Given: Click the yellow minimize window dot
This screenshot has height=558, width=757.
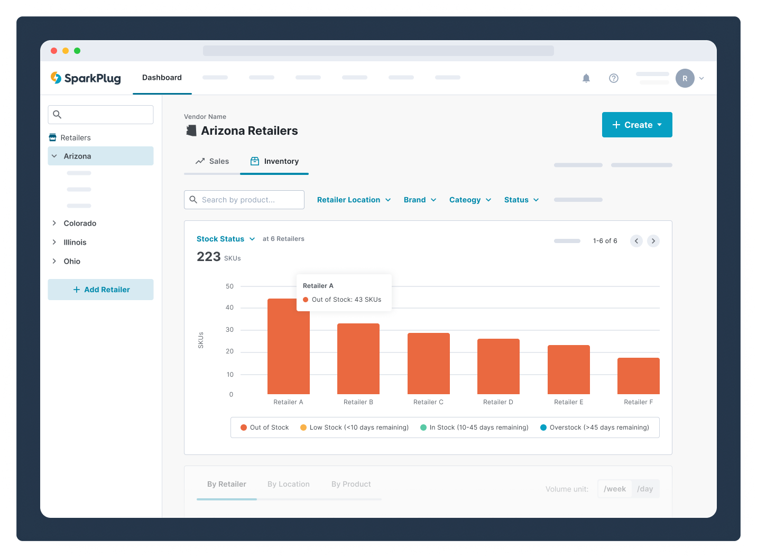Looking at the screenshot, I should [x=66, y=51].
